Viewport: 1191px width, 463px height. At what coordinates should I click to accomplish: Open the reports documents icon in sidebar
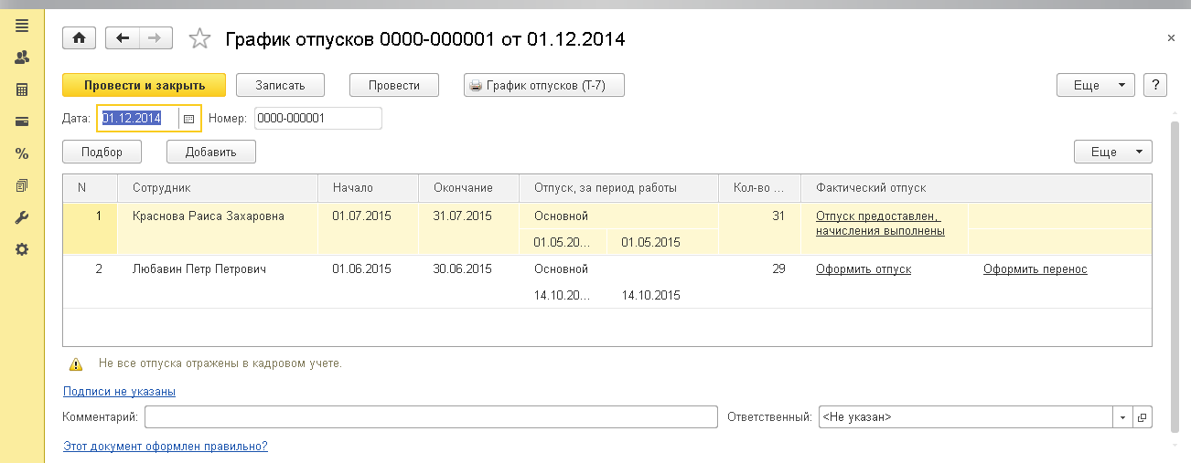click(22, 185)
